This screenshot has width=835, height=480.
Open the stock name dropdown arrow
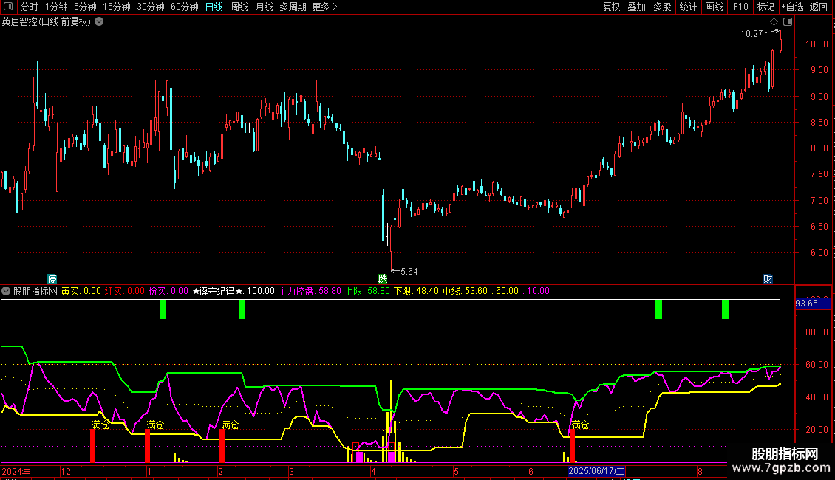pos(99,22)
